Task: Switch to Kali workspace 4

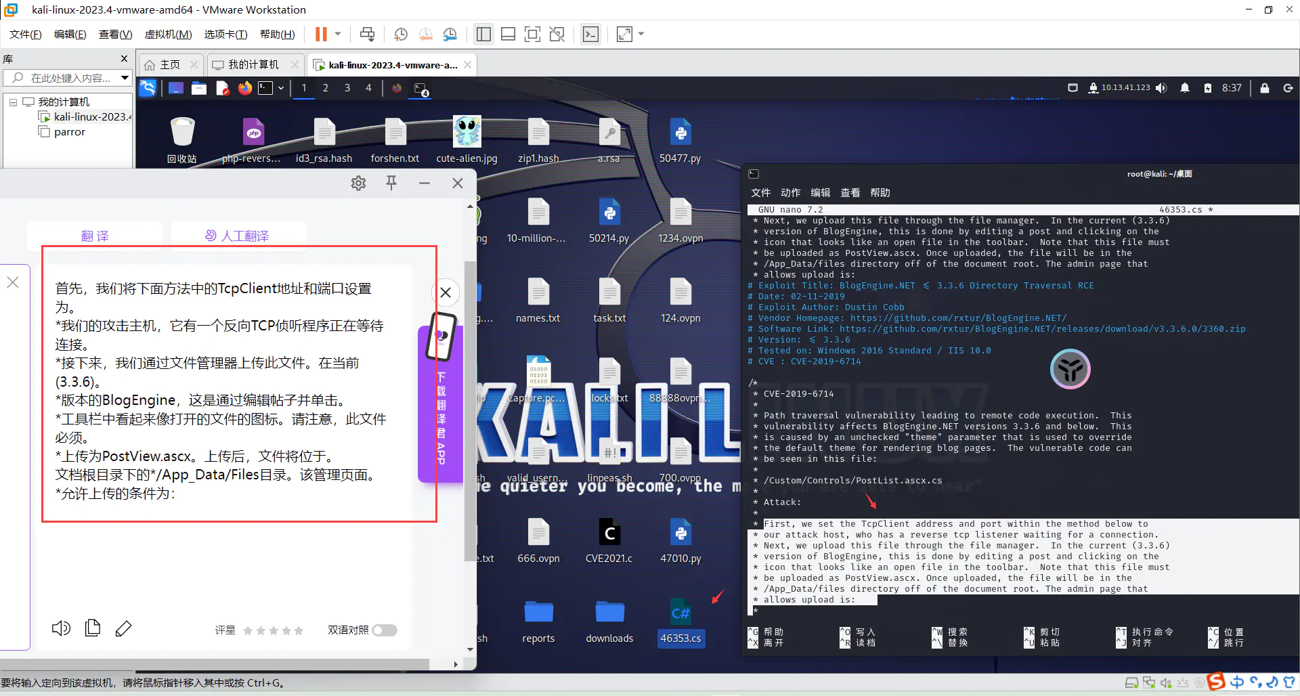Action: pos(368,88)
